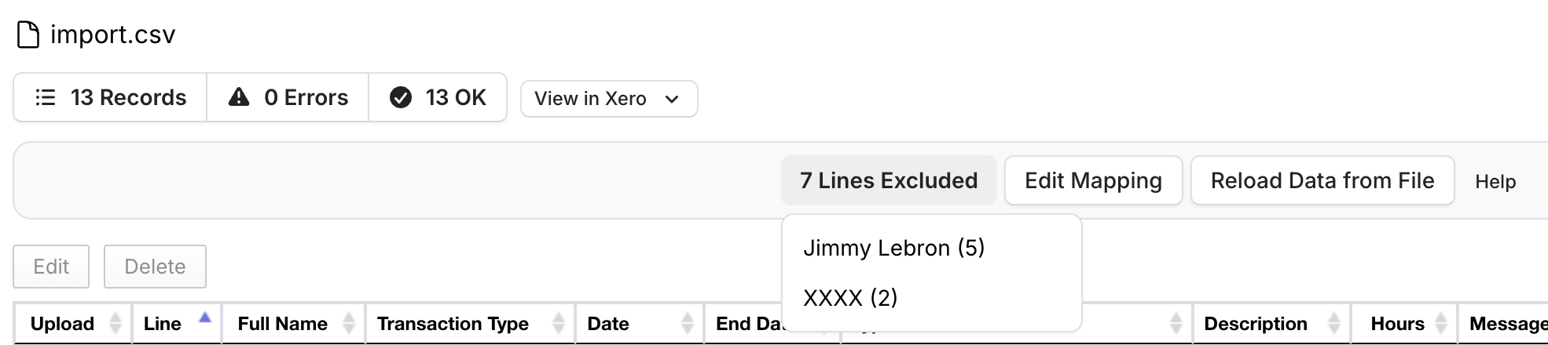
Task: Open the View in Xero dropdown
Action: [607, 99]
